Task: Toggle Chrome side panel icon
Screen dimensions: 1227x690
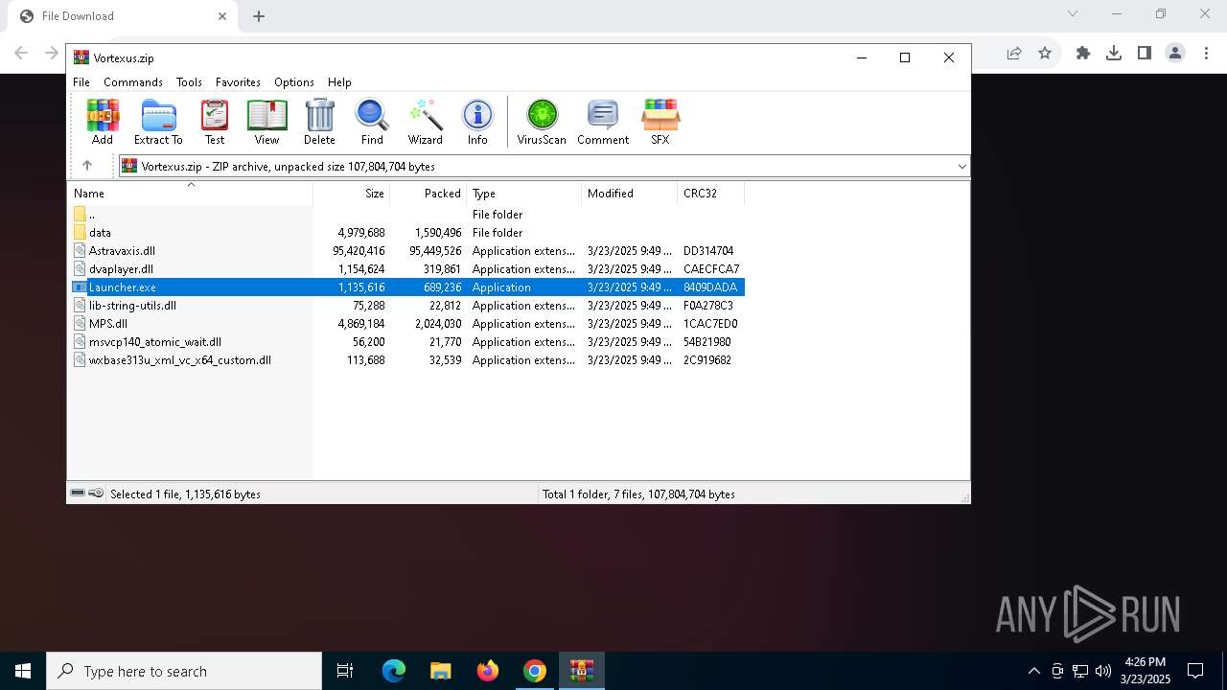Action: [1145, 54]
